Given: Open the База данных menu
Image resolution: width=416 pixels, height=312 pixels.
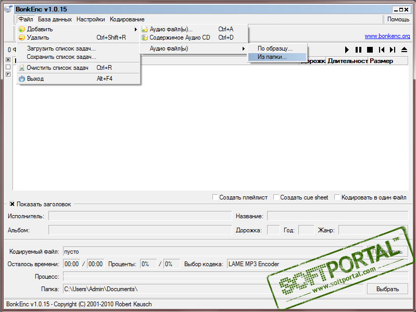Looking at the screenshot, I should (55, 19).
